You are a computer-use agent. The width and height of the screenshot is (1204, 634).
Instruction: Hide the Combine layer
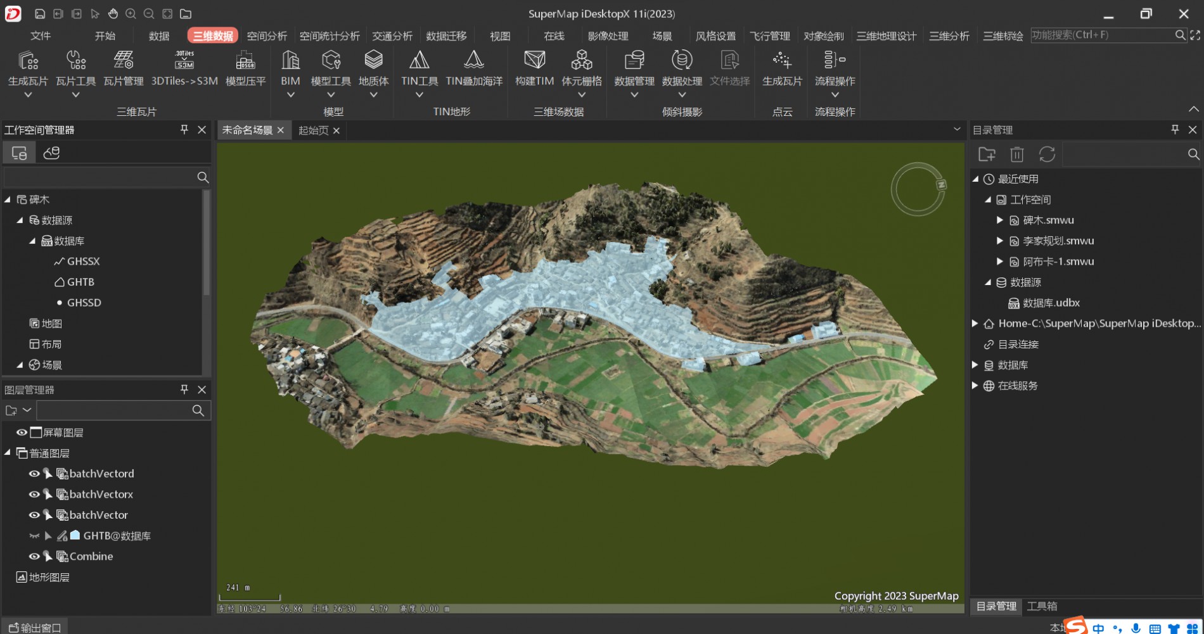click(x=34, y=556)
